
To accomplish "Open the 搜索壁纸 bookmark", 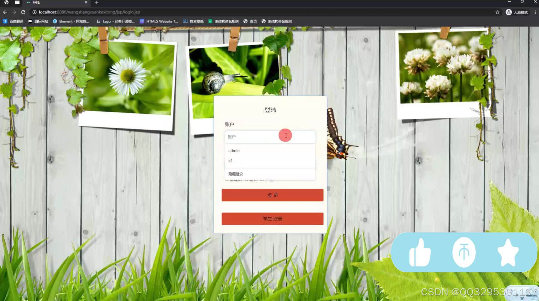I will click(x=193, y=21).
